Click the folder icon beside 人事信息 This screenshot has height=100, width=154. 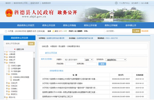[7, 54]
